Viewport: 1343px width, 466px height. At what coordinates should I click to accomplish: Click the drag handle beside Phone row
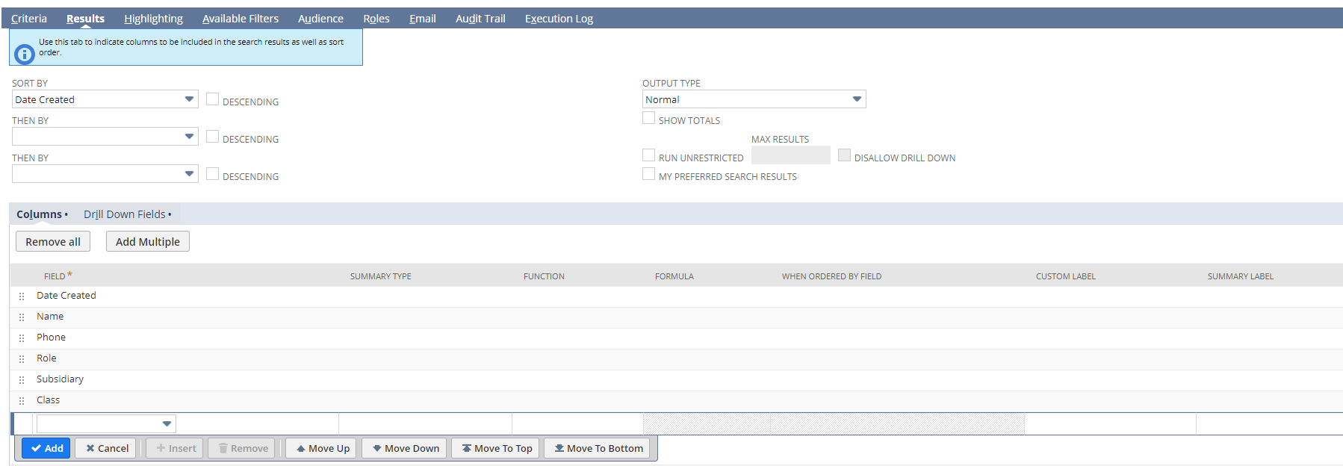tap(22, 338)
